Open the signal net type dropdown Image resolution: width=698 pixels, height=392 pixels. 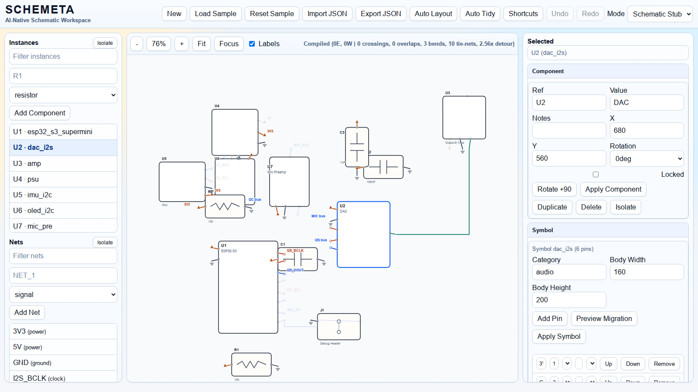pos(63,294)
